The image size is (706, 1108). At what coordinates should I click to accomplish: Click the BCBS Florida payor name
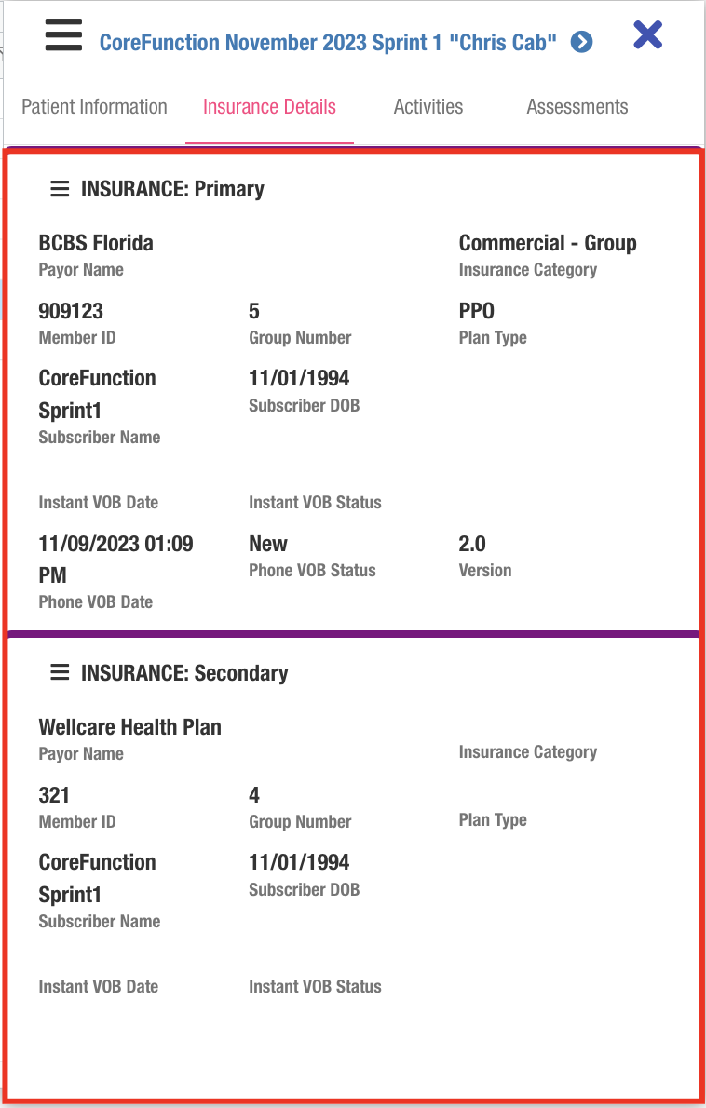[96, 243]
